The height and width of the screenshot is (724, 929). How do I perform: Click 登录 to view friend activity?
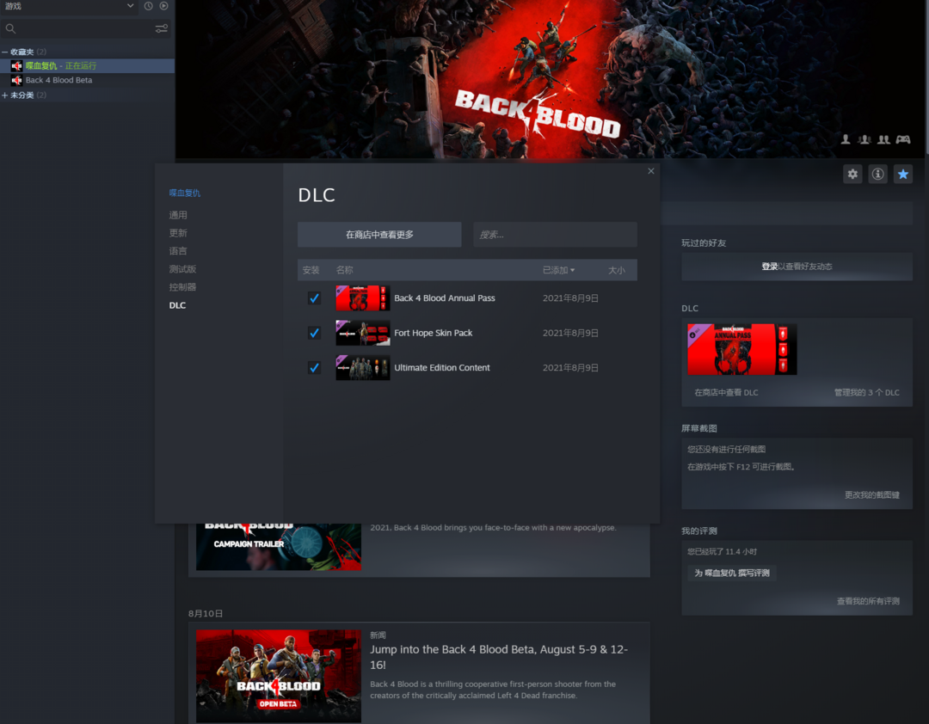pos(769,267)
